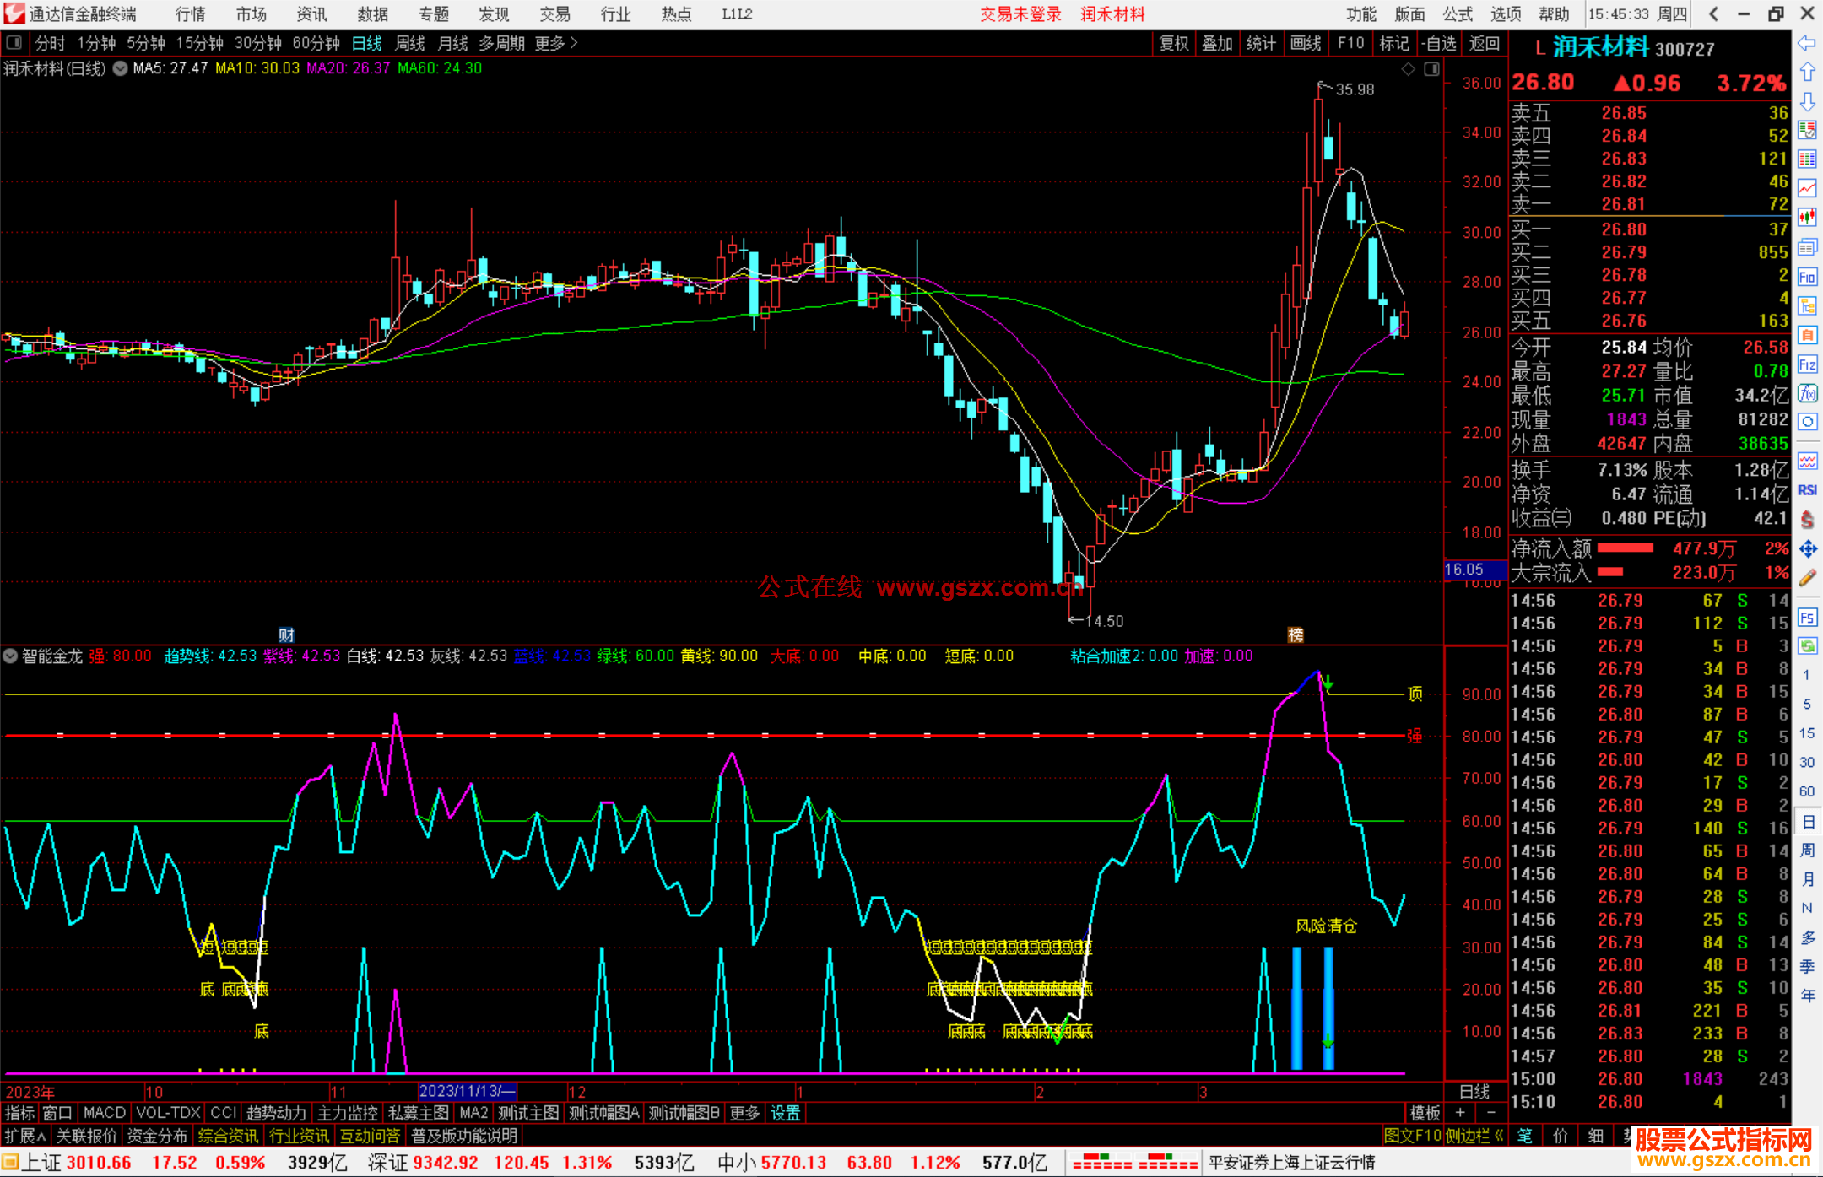Toggle the 智能金龙 indicator round button

(x=10, y=656)
